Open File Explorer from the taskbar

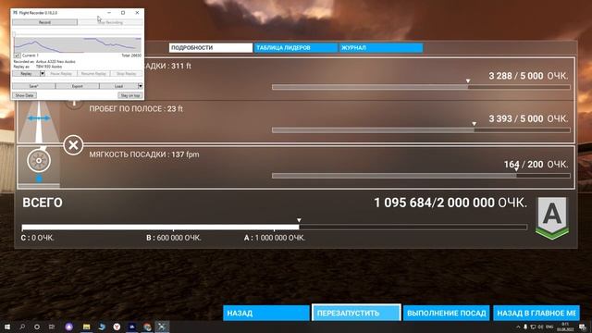(86, 327)
